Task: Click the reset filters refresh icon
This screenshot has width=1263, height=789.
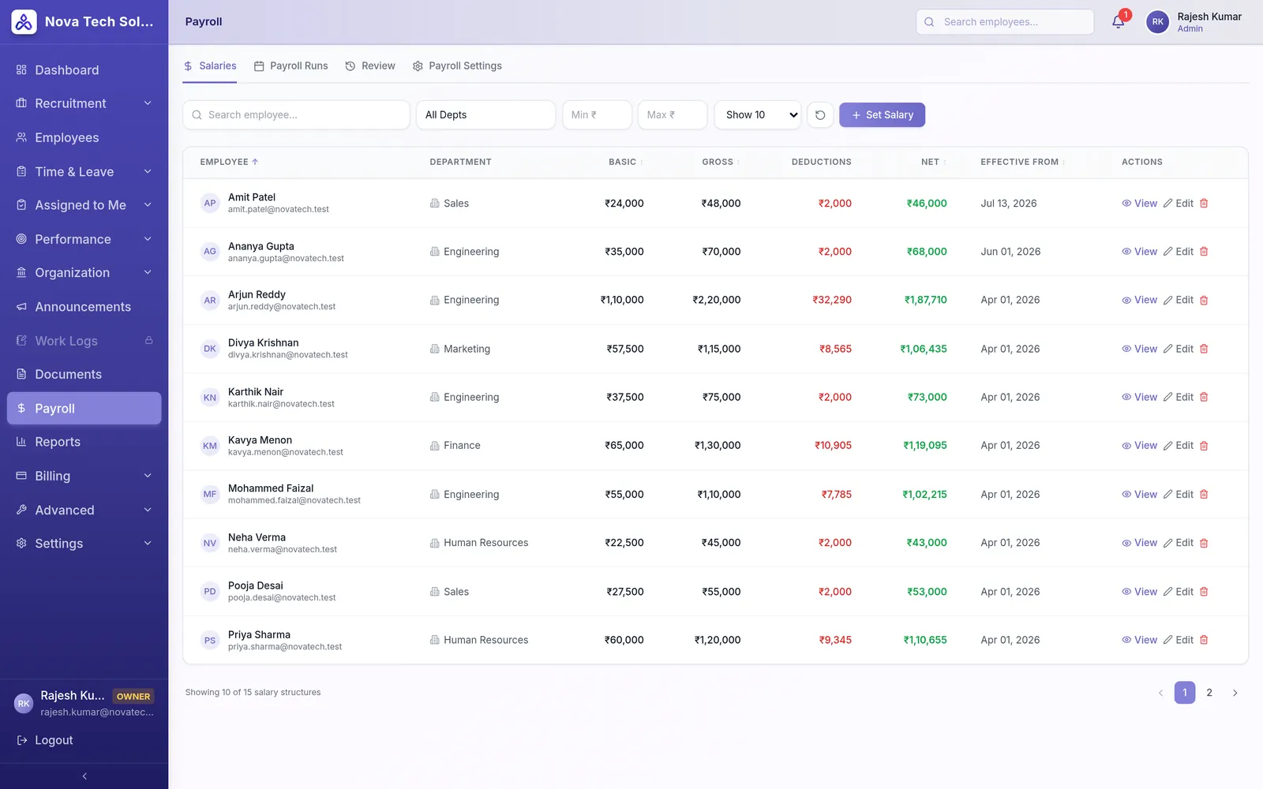Action: pyautogui.click(x=820, y=115)
